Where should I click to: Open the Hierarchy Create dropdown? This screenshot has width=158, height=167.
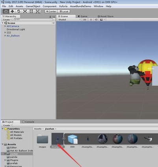click(x=7, y=20)
